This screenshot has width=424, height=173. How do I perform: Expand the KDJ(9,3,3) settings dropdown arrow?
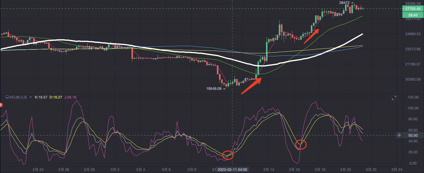(x=31, y=97)
